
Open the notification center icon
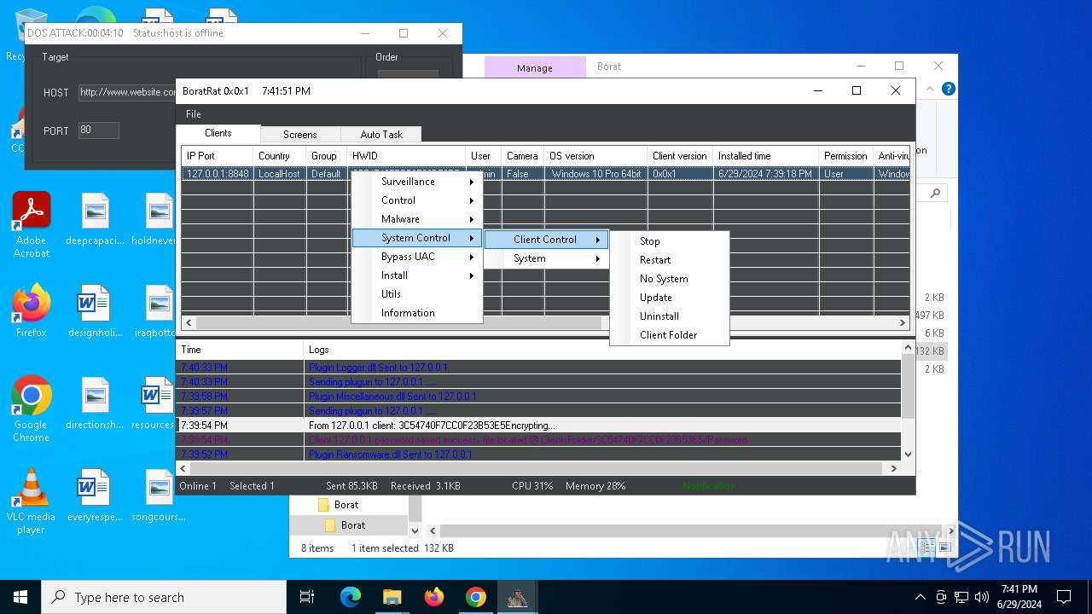click(1064, 597)
